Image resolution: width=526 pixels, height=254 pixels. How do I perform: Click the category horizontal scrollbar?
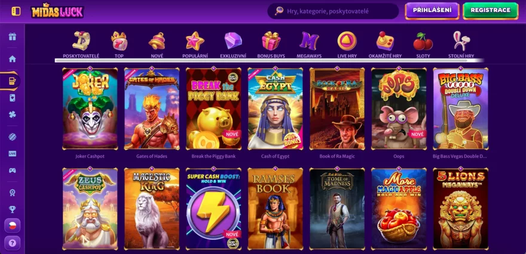269,61
